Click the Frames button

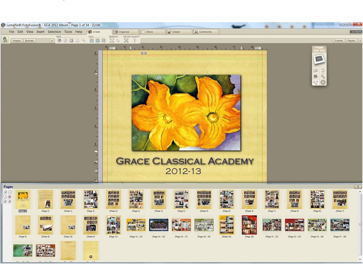click(339, 41)
